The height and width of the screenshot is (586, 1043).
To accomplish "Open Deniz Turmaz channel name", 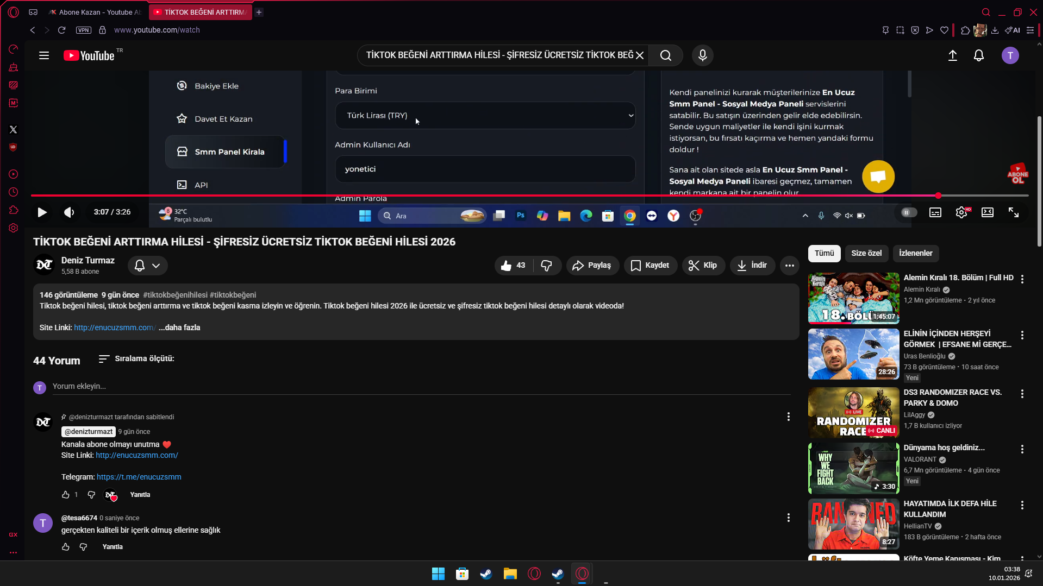I will [88, 261].
